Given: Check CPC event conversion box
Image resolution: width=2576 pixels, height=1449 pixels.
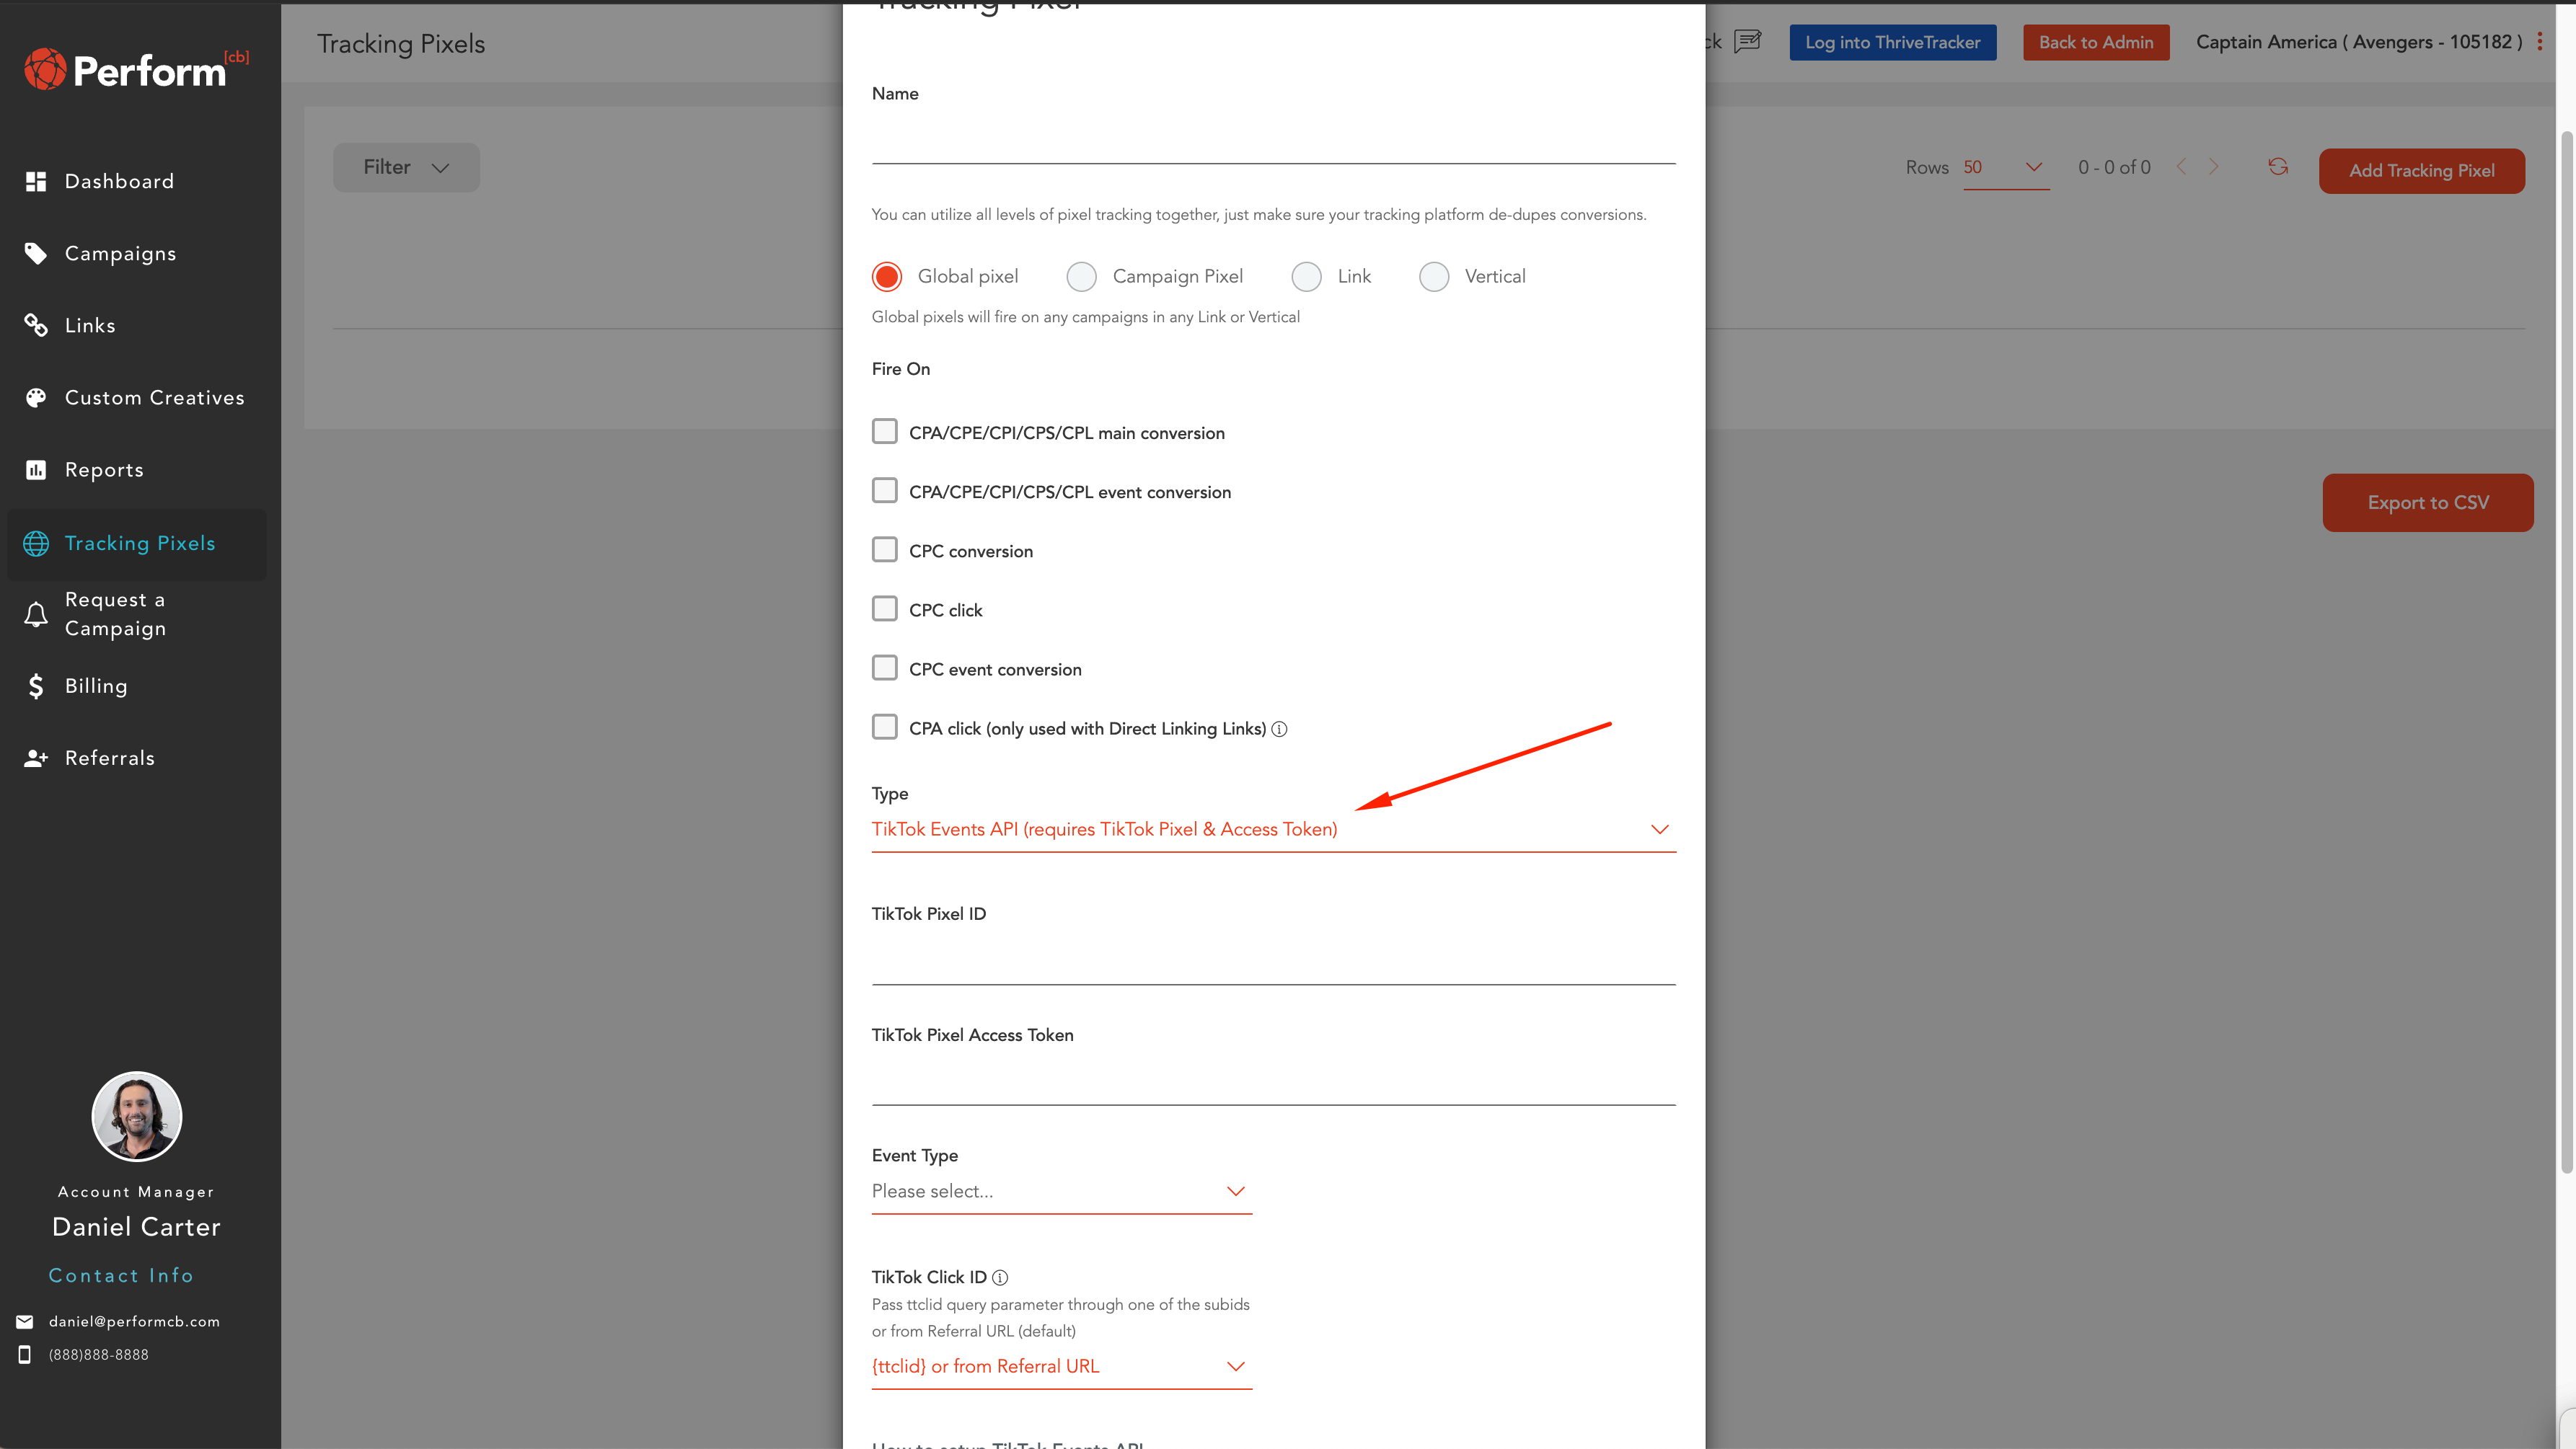Looking at the screenshot, I should click(x=885, y=668).
